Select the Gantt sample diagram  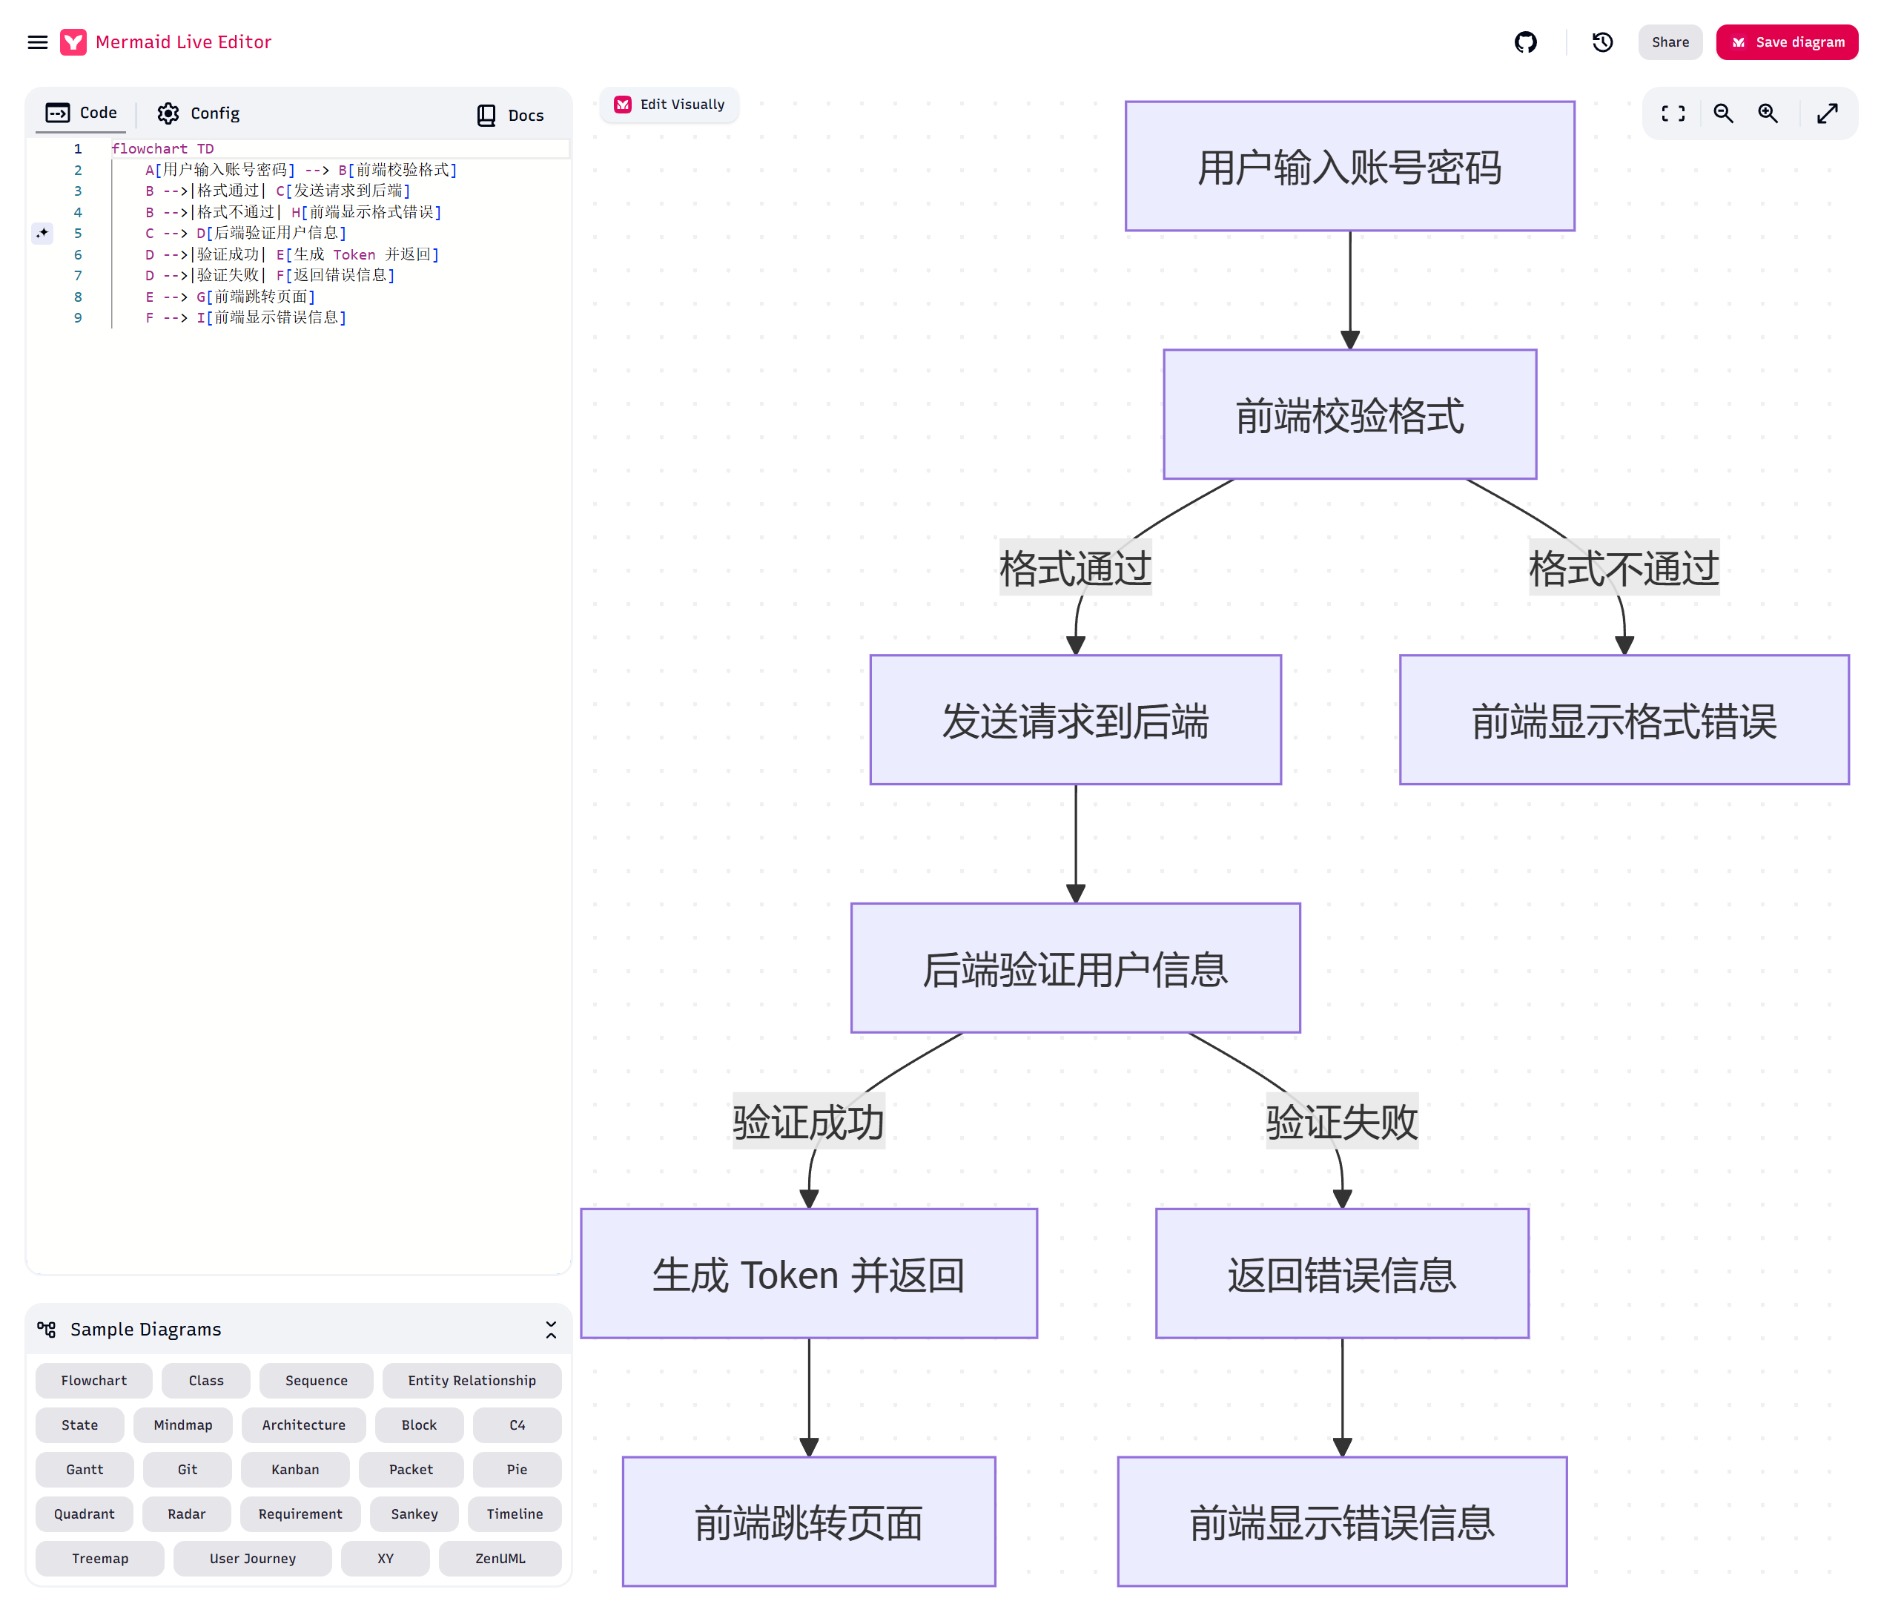[x=85, y=1470]
